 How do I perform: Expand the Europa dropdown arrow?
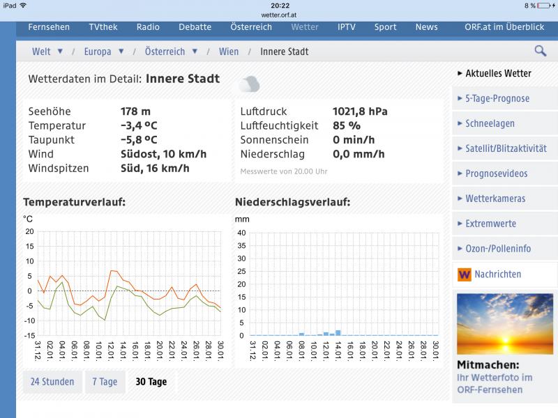tap(121, 52)
